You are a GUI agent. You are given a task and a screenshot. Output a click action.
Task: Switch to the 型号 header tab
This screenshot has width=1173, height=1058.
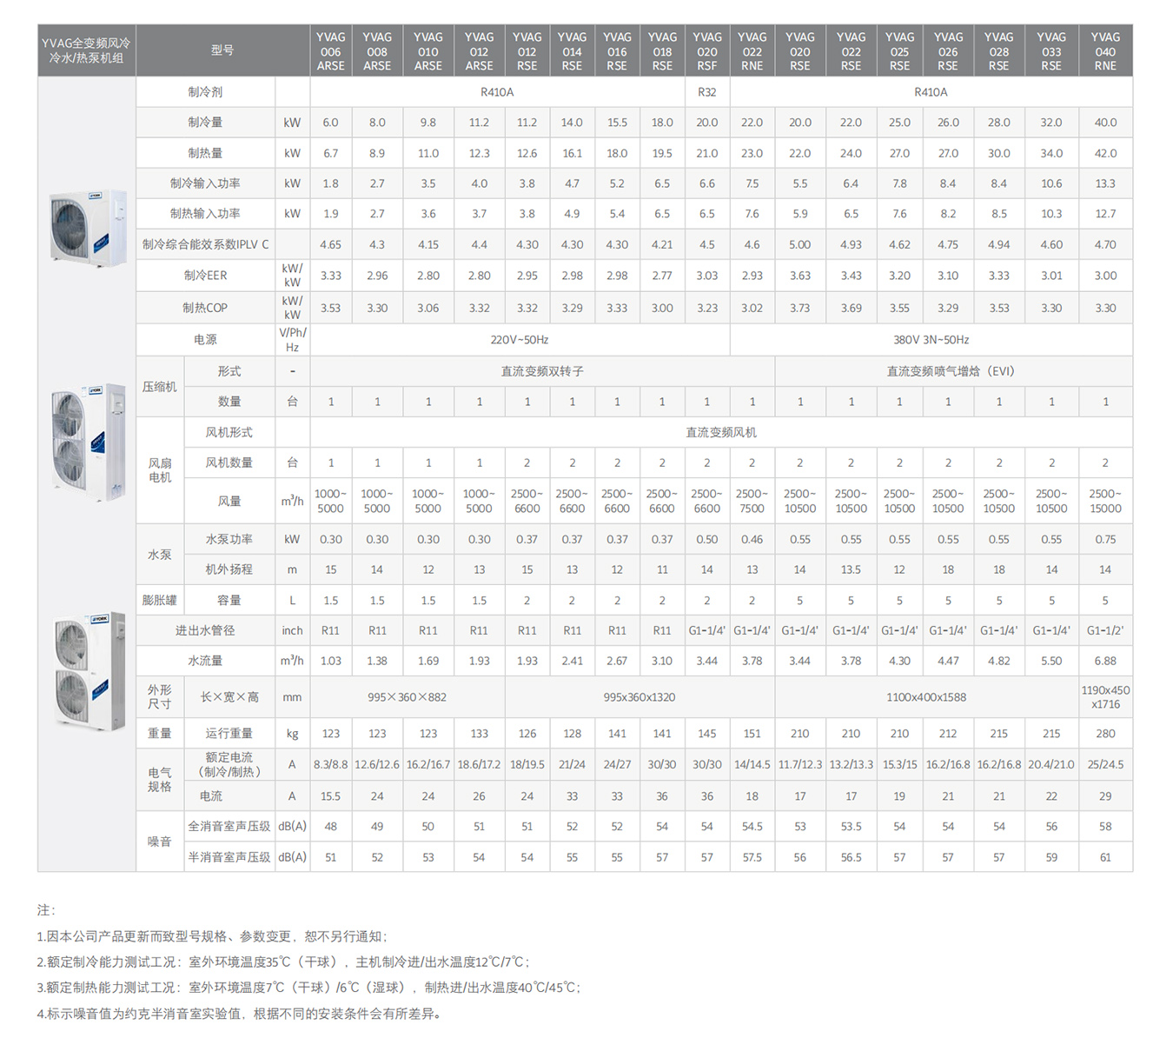[222, 50]
